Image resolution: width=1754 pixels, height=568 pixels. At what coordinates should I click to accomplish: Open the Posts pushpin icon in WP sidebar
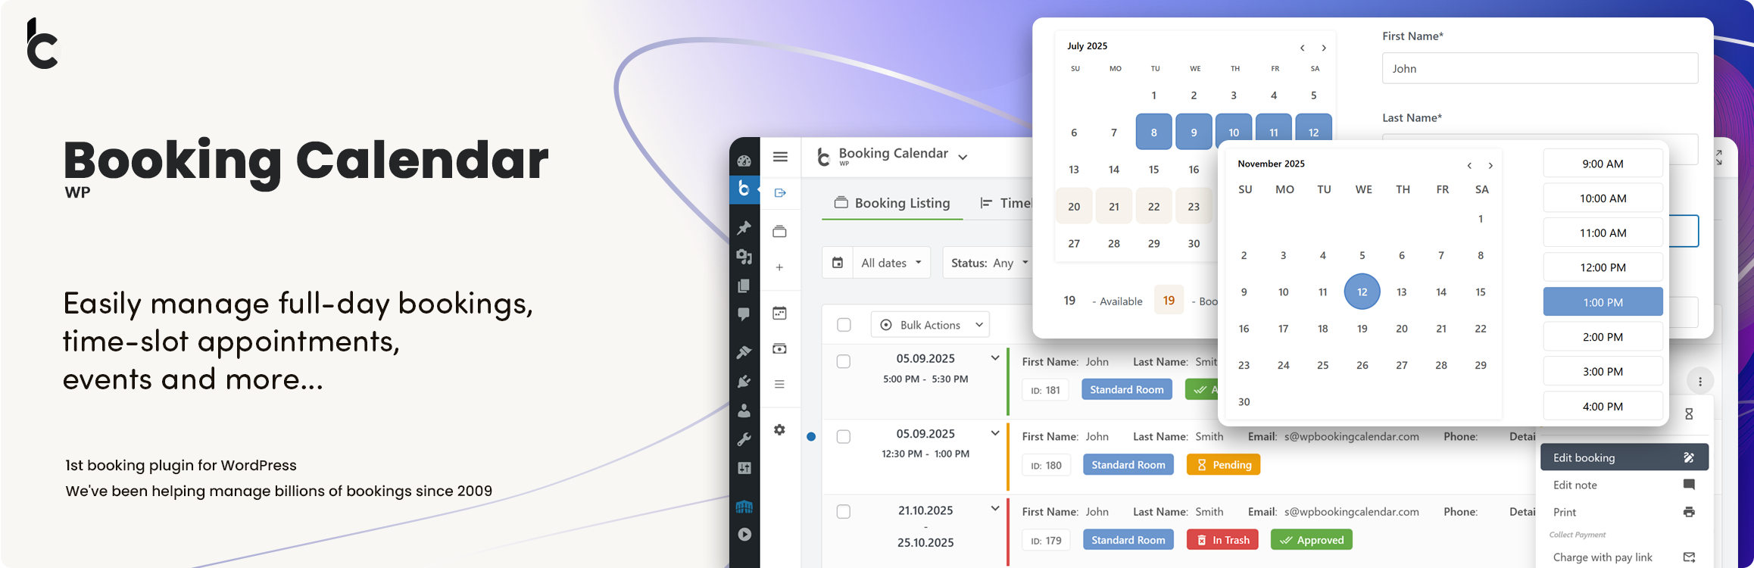(x=744, y=227)
